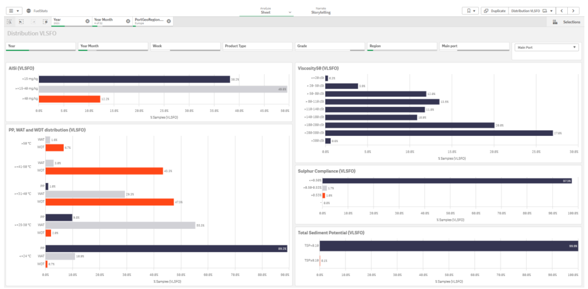Screen dimensions: 588x289
Task: Go to the previous sheet arrow
Action: pos(562,11)
